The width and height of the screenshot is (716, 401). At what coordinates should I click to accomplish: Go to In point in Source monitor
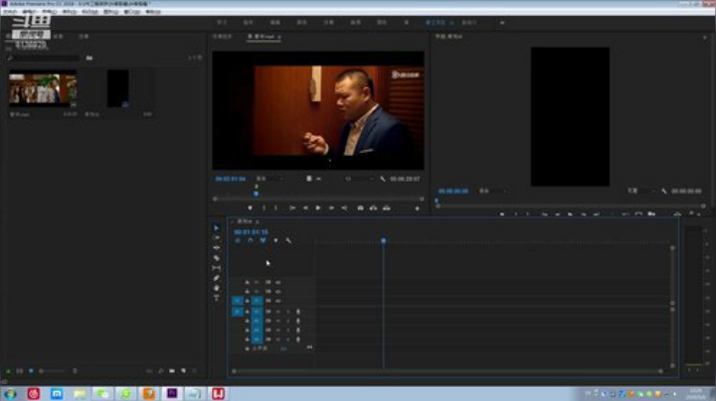click(292, 207)
